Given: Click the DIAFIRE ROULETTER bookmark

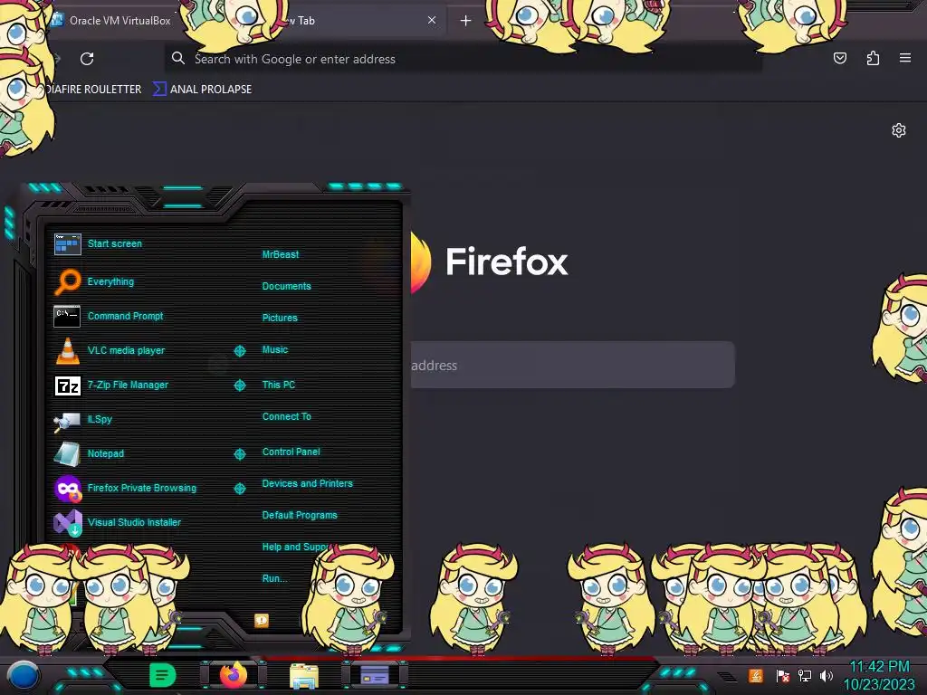Looking at the screenshot, I should point(93,90).
